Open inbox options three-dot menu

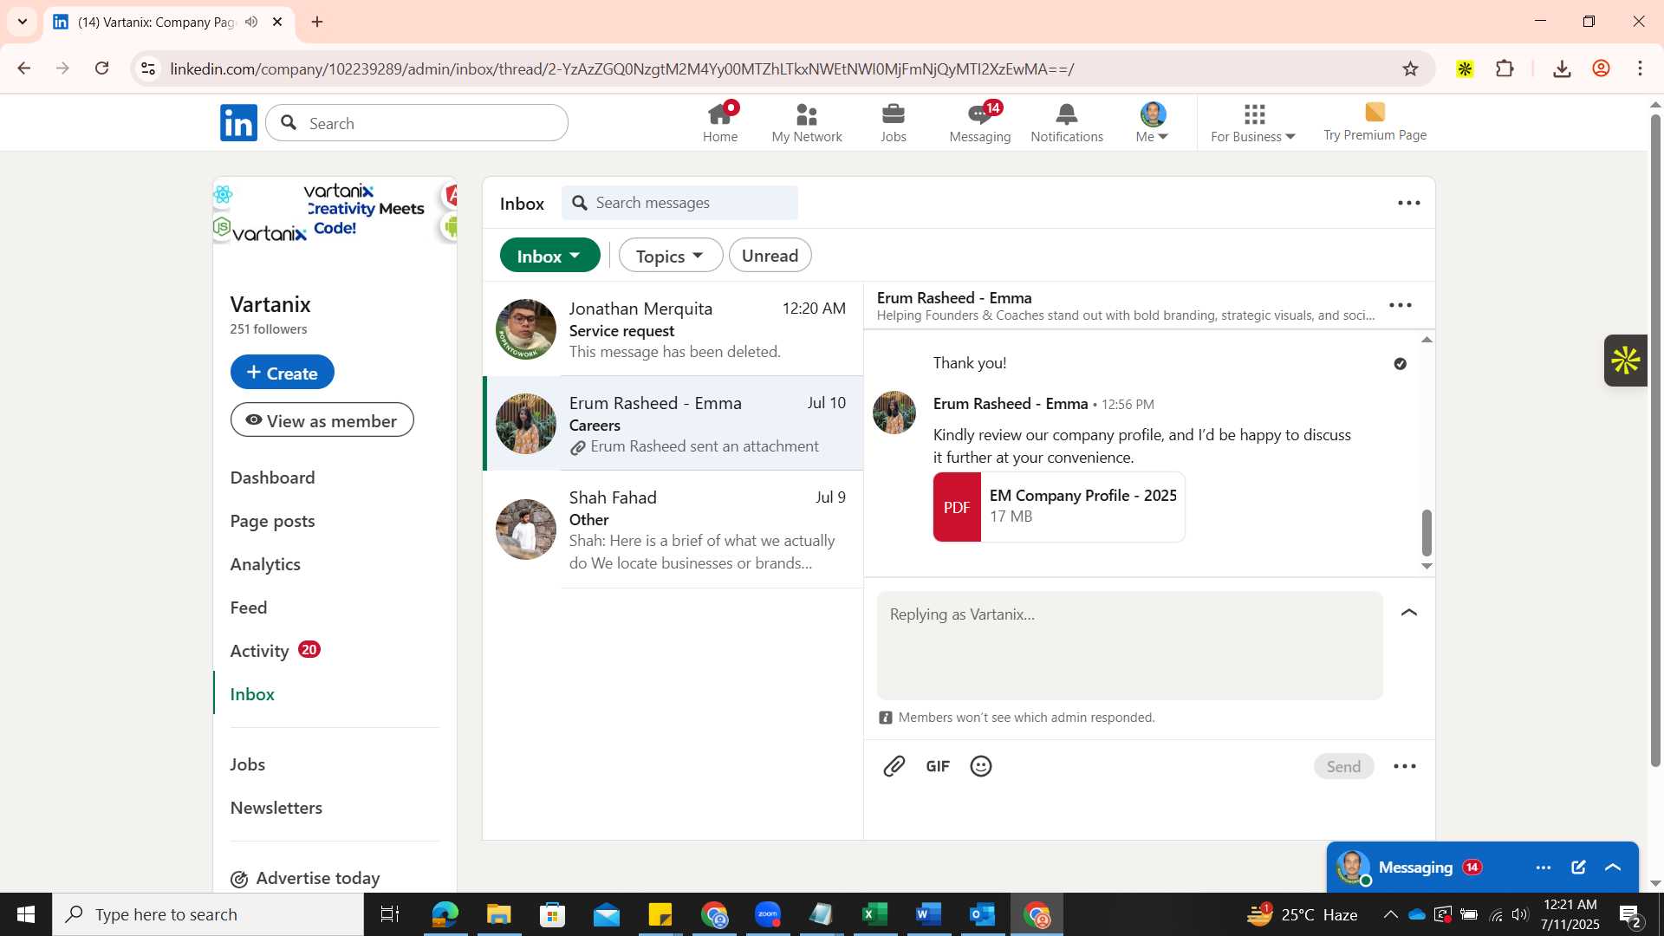tap(1409, 203)
